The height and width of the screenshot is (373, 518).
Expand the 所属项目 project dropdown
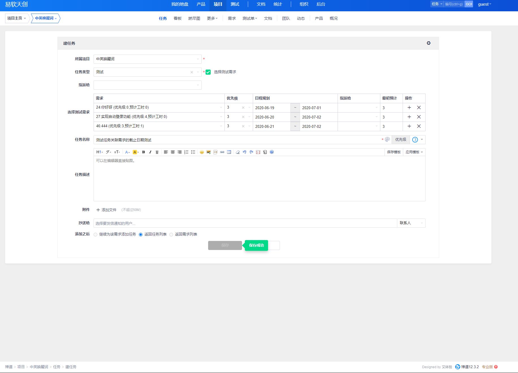(x=147, y=59)
